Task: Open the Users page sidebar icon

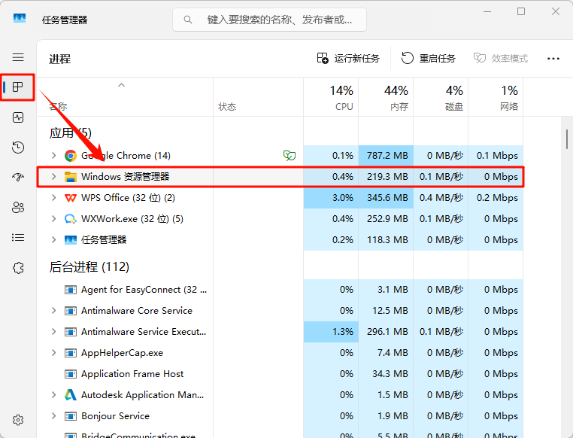Action: [x=18, y=208]
